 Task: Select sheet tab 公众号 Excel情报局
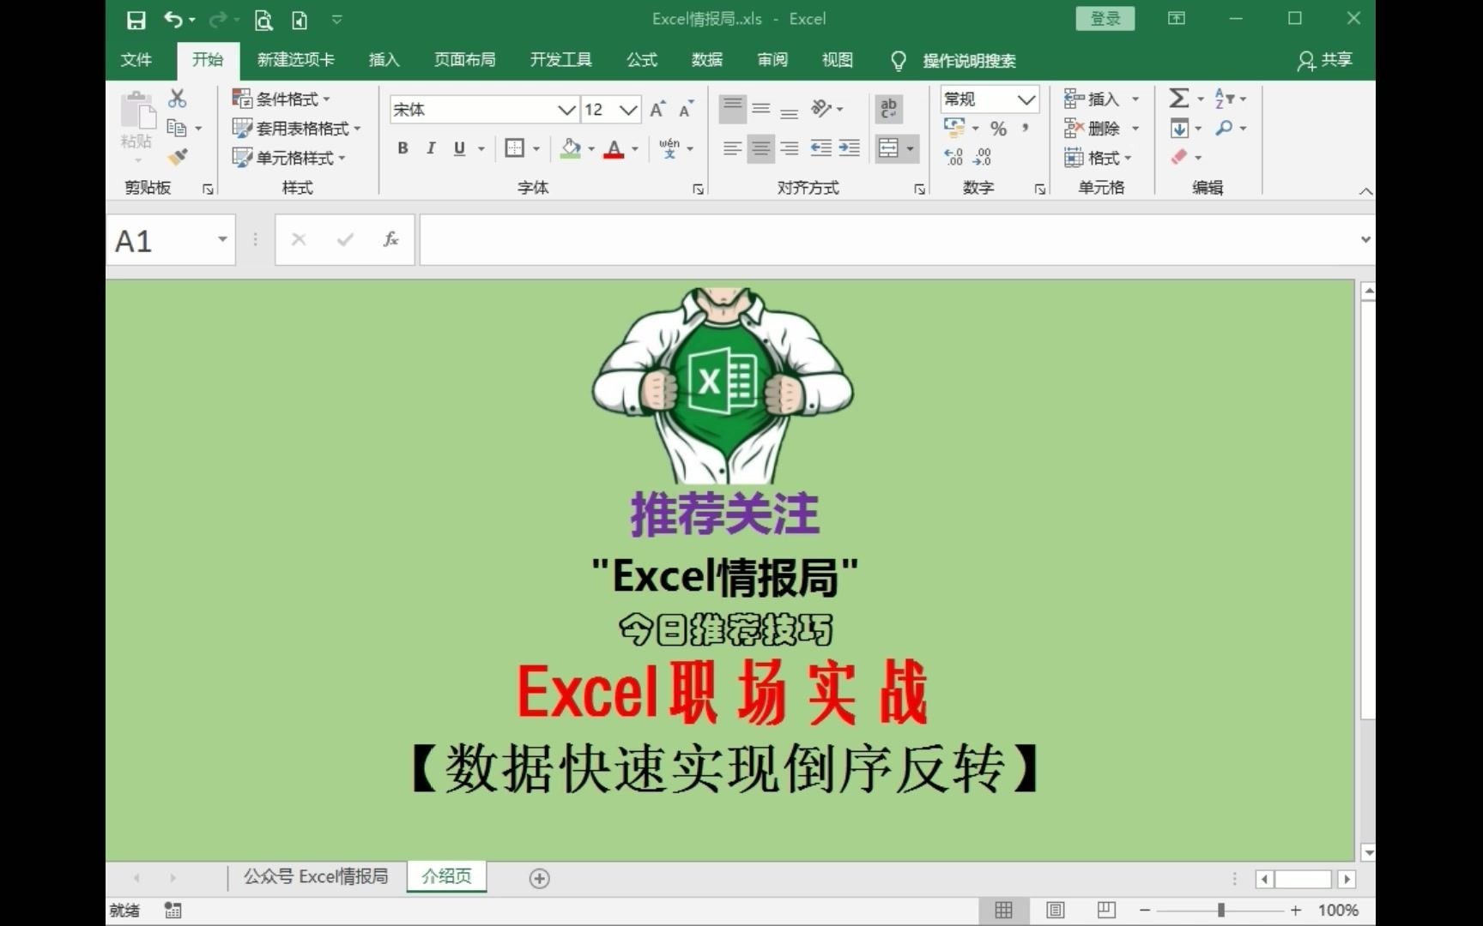click(x=315, y=876)
